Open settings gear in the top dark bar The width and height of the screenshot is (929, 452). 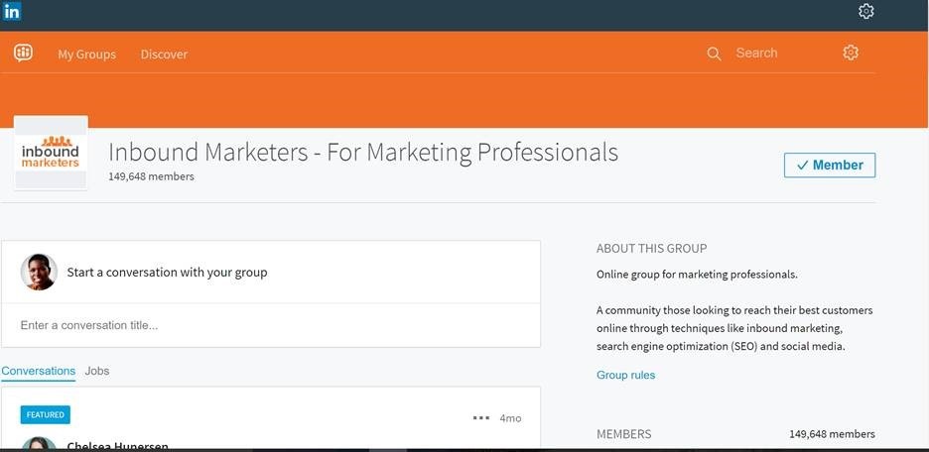coord(865,12)
